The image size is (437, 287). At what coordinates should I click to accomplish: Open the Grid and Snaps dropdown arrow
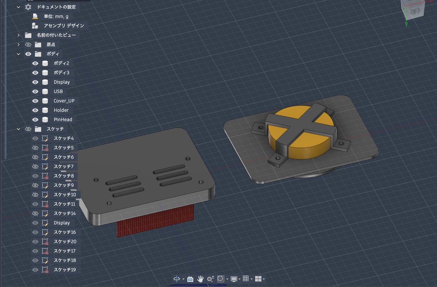[x=252, y=279]
